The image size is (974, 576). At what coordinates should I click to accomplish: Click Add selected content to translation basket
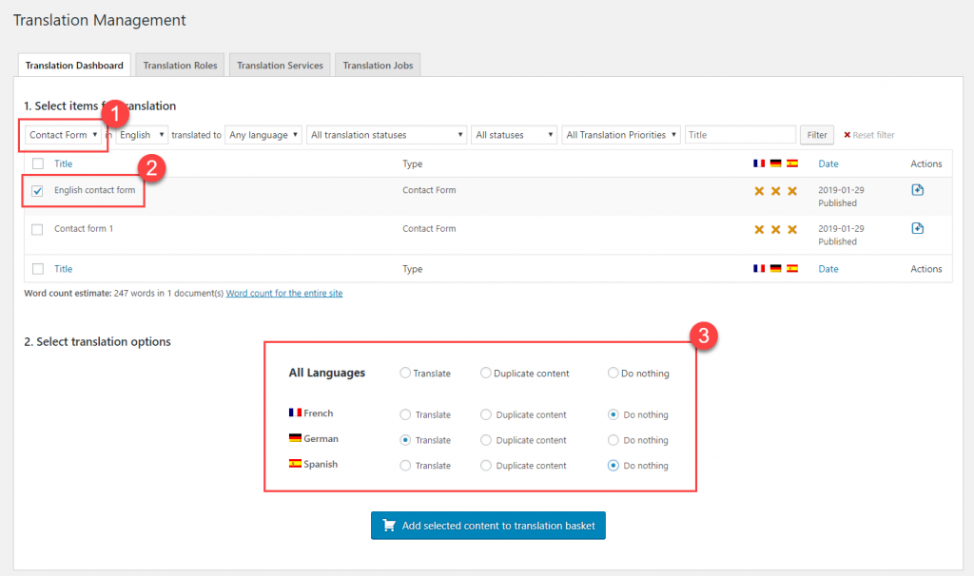[488, 525]
